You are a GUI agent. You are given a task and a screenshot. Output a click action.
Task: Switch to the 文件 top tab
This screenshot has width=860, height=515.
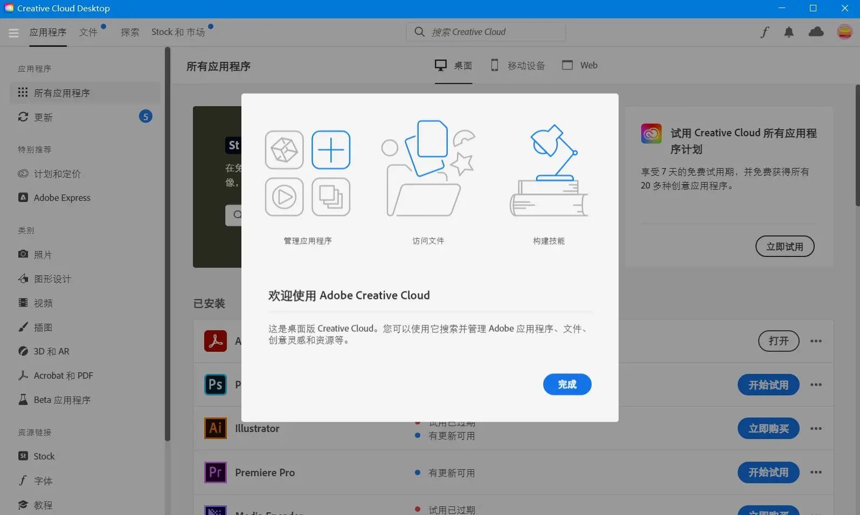pyautogui.click(x=88, y=32)
